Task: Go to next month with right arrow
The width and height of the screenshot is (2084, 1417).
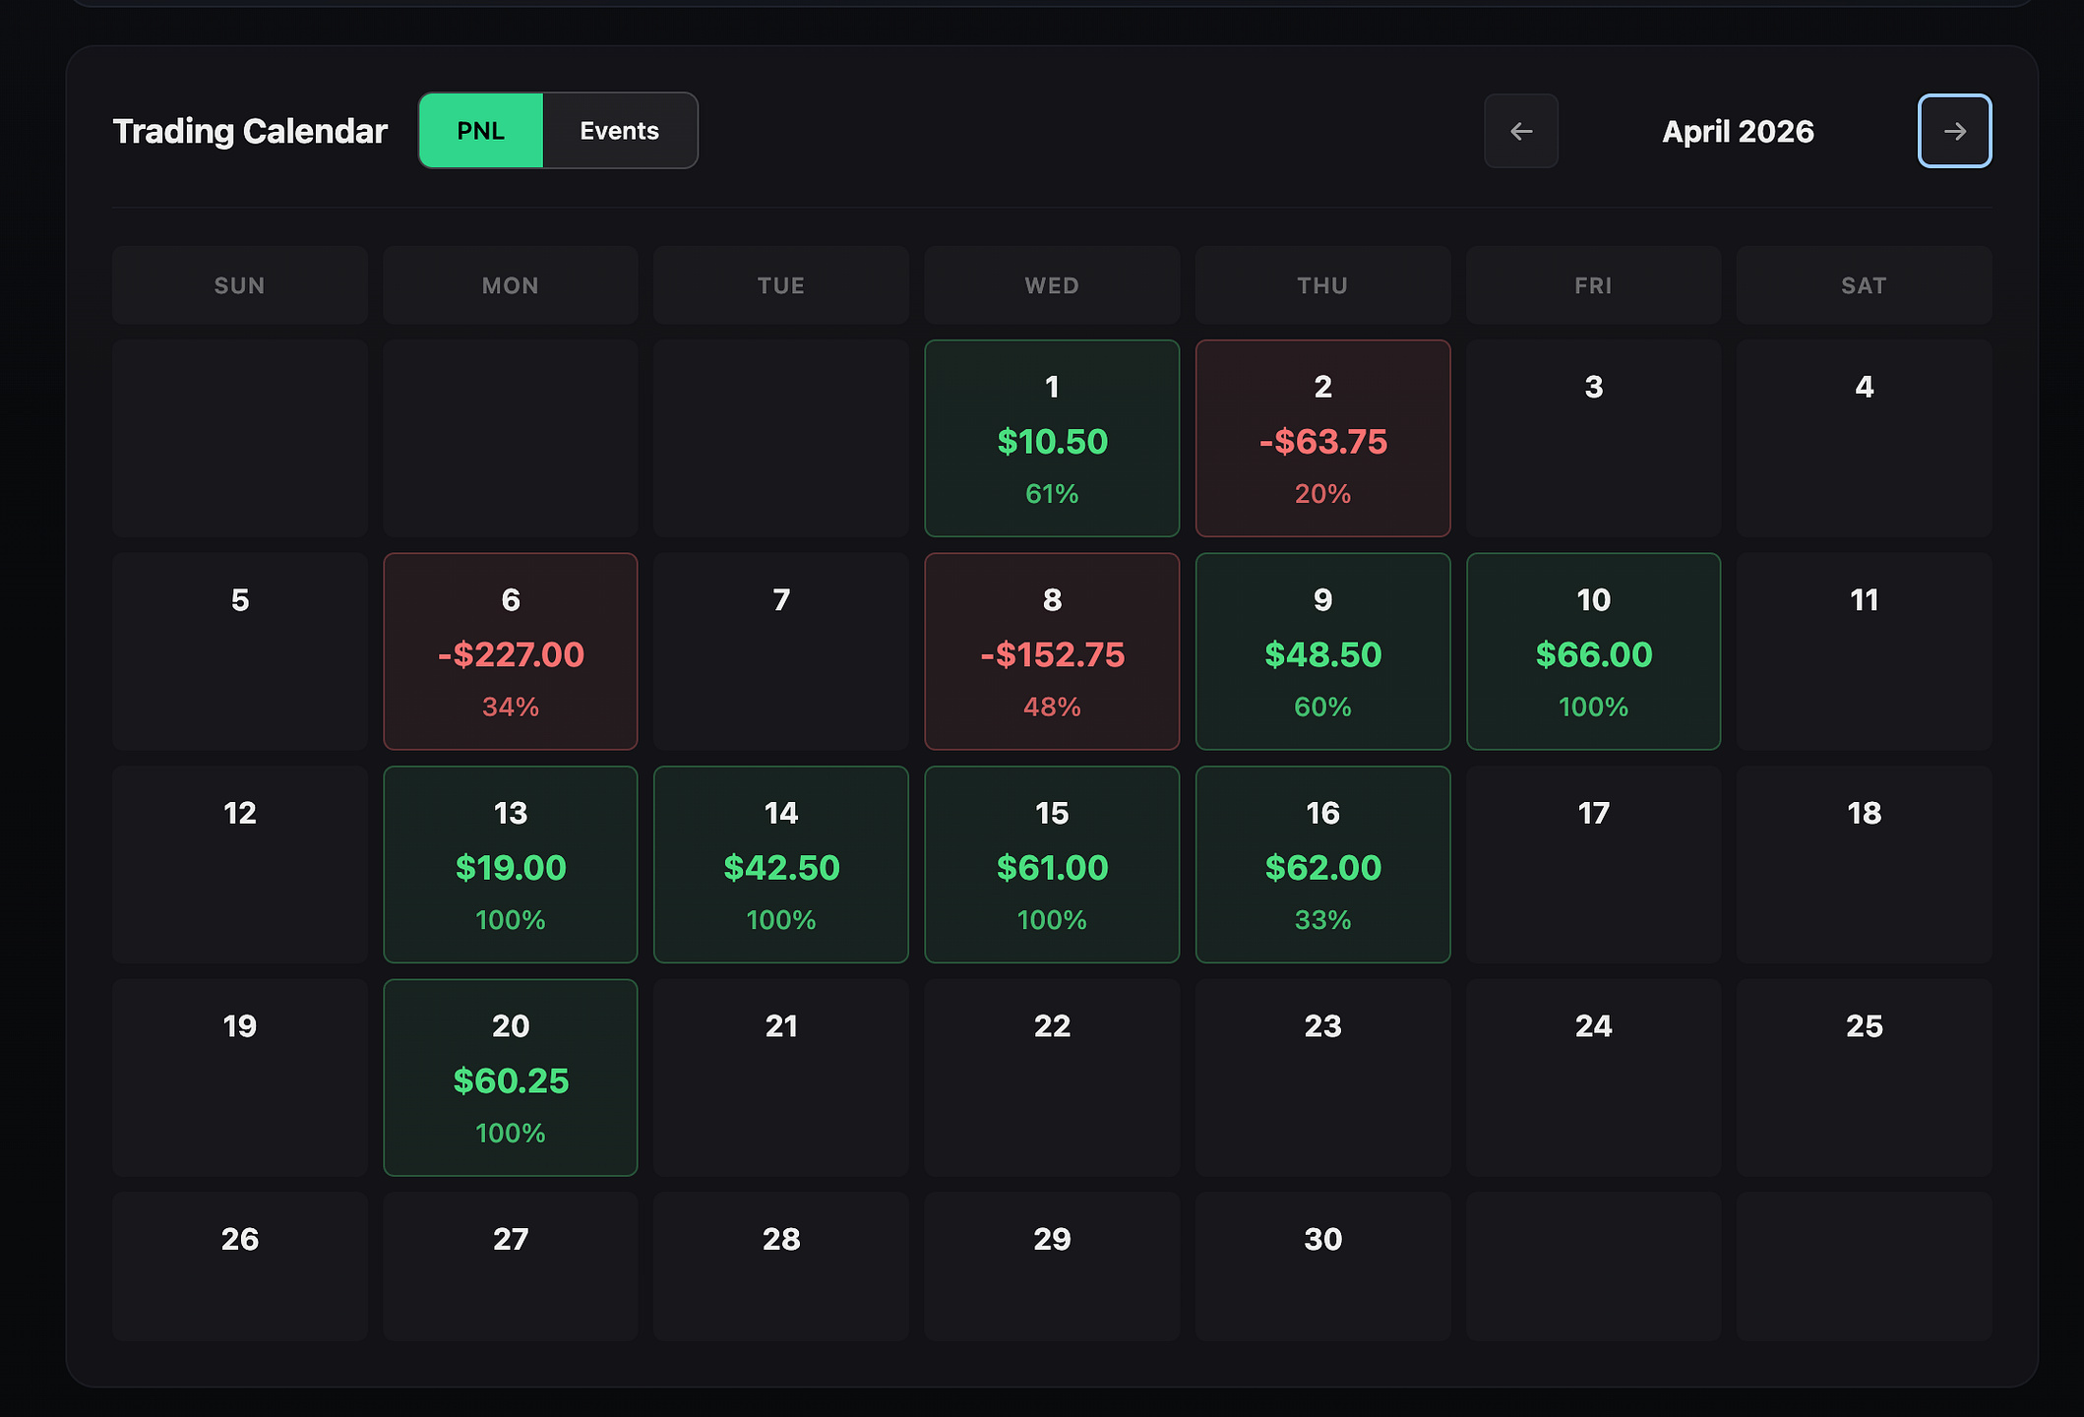Action: click(1954, 131)
